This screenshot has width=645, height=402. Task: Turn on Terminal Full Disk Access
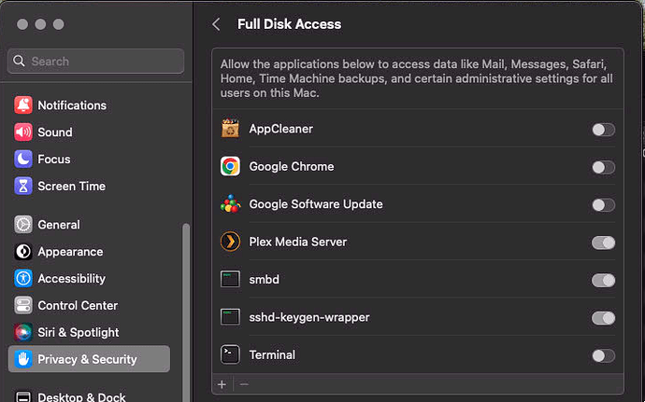(x=603, y=355)
